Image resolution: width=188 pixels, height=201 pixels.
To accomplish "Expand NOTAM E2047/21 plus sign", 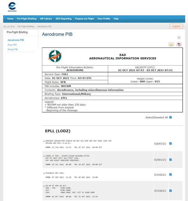I will [x=44, y=141].
